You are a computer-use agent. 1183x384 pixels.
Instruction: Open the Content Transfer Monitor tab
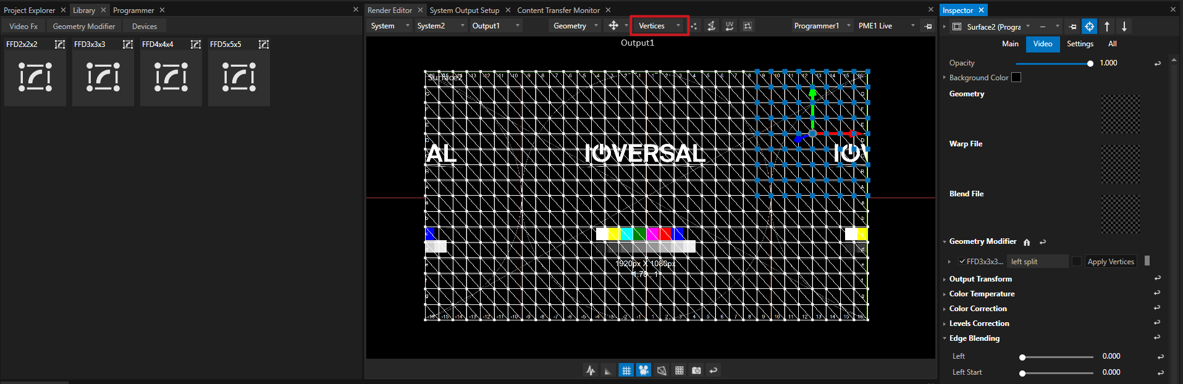558,10
